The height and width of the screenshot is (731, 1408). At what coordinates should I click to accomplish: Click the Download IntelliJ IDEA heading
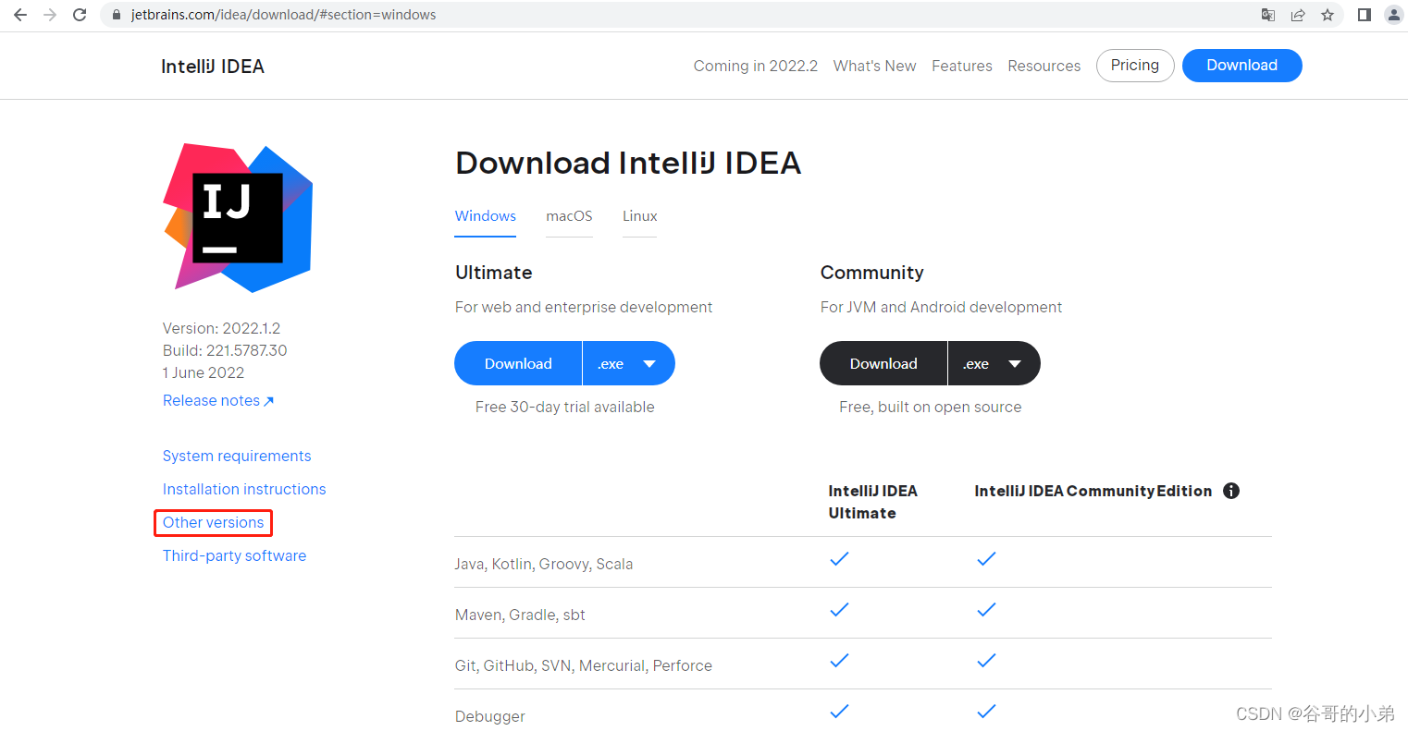(628, 163)
